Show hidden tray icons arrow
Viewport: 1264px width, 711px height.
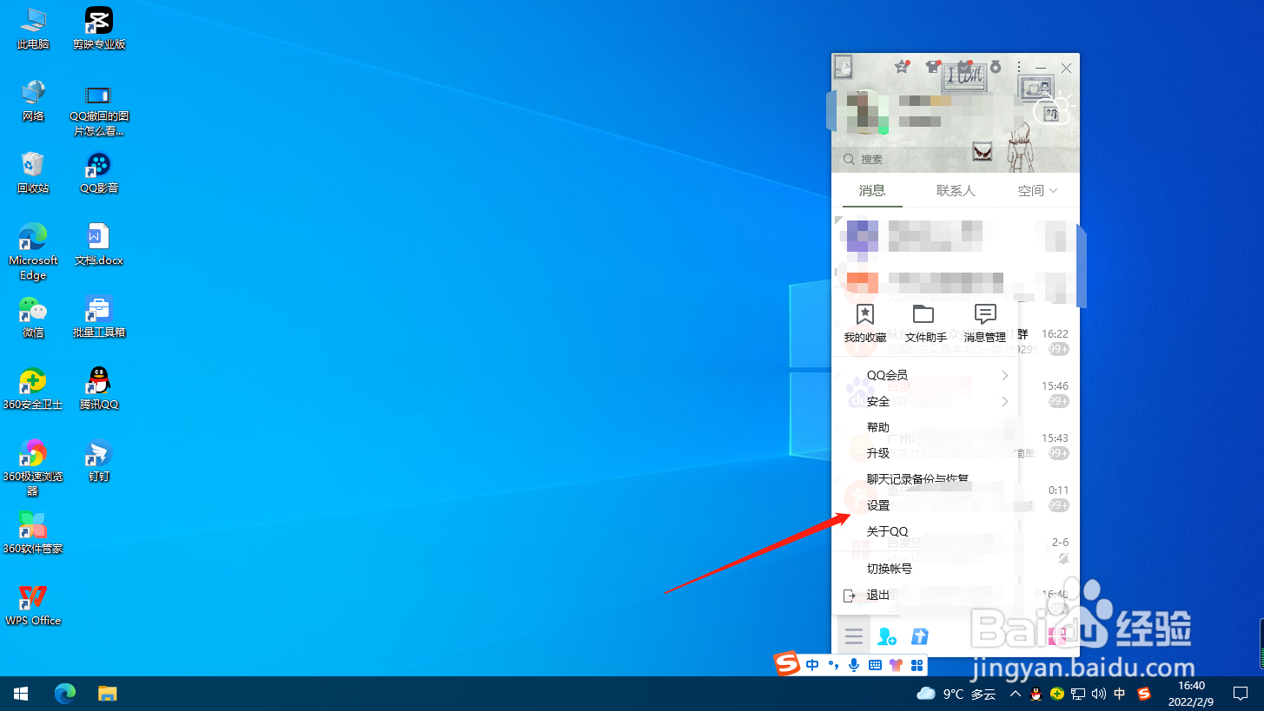1015,694
